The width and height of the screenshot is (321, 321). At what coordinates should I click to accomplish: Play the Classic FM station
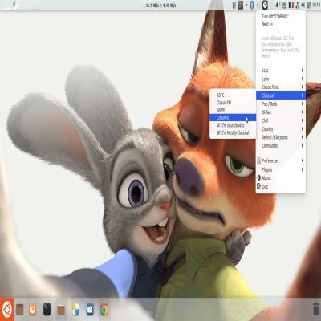tap(233, 103)
